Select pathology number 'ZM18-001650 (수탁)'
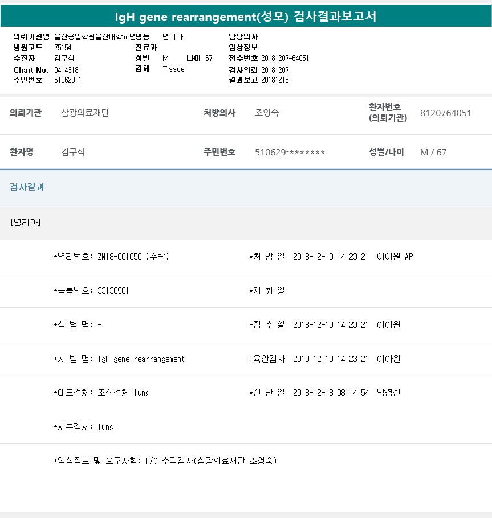This screenshot has height=518, width=492. point(133,256)
